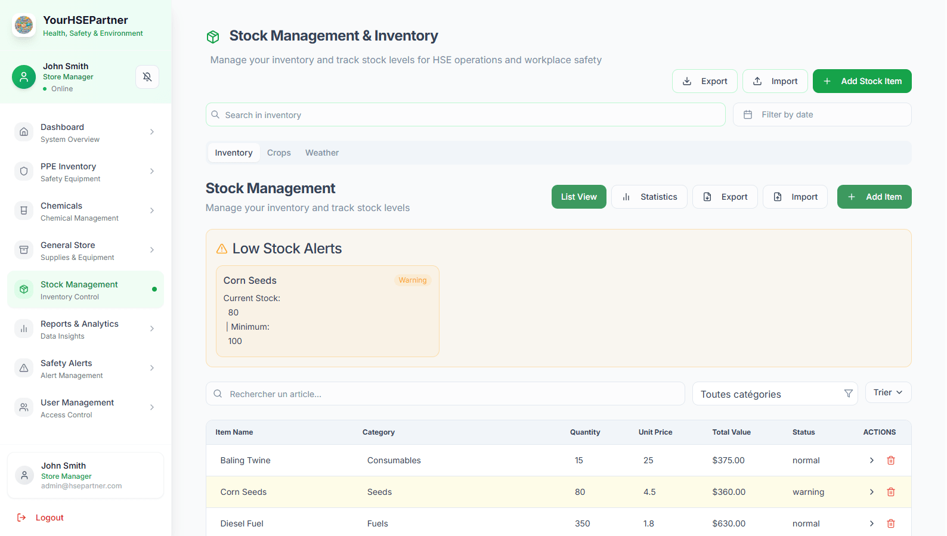Expand the Dashboard menu chevron
The width and height of the screenshot is (947, 536).
point(152,132)
